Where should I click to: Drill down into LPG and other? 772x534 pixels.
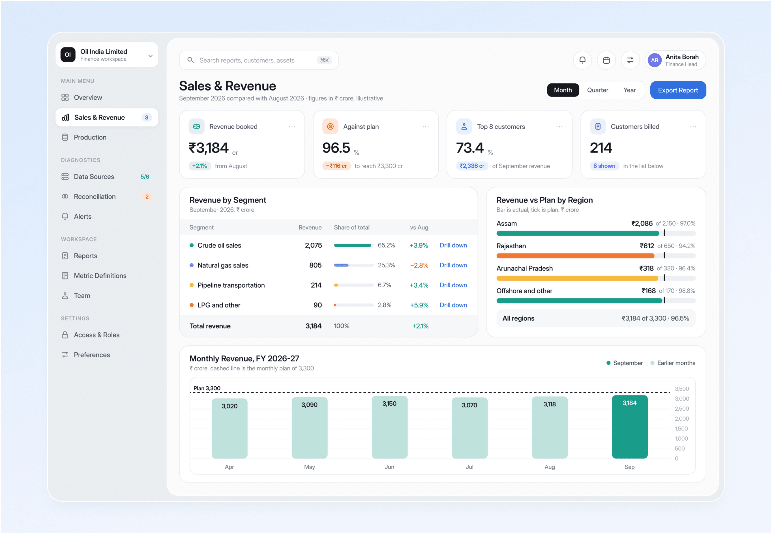[x=453, y=305]
